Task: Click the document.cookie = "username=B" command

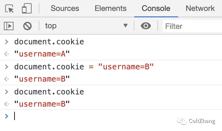Action: [84, 67]
